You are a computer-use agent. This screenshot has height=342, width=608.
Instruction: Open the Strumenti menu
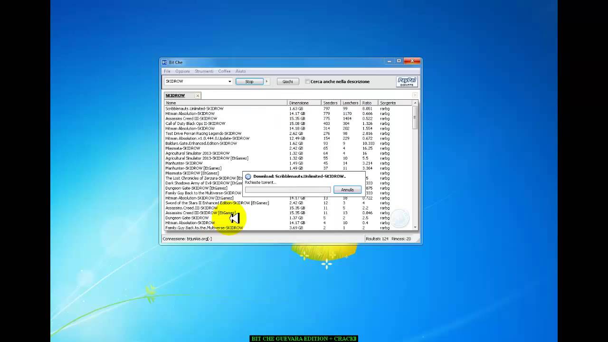tap(204, 71)
